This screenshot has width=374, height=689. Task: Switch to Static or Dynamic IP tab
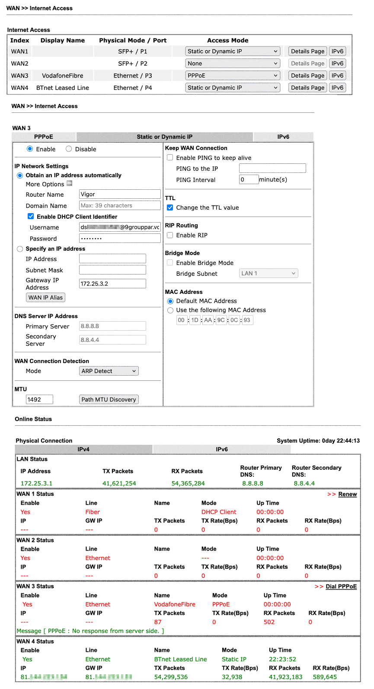[x=164, y=137]
